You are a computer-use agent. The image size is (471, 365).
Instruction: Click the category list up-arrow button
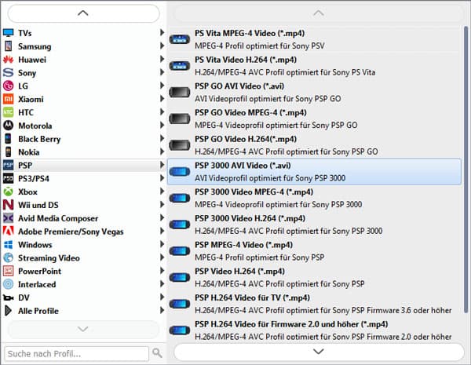click(x=83, y=13)
